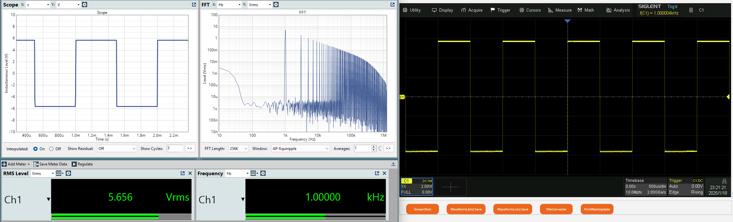The image size is (733, 222).
Task: Set Interpolated to On
Action: tap(36, 149)
